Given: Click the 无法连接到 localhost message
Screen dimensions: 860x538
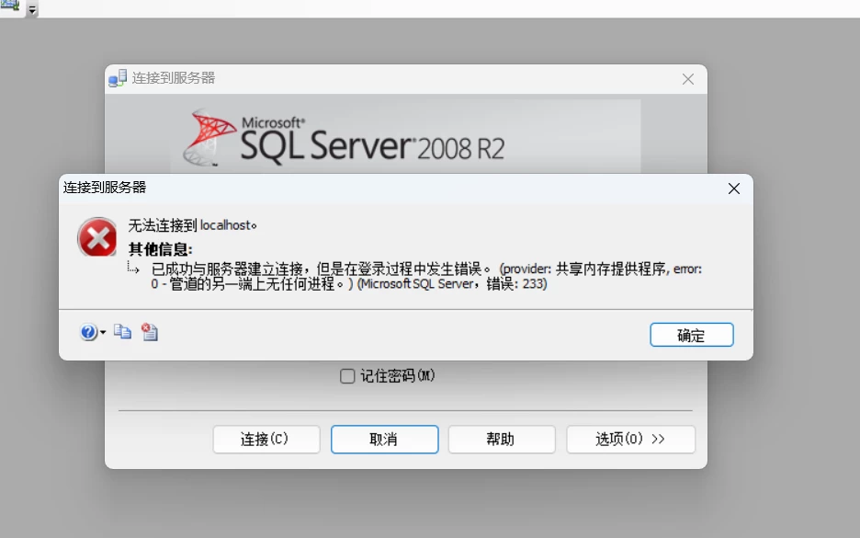Looking at the screenshot, I should tap(192, 225).
